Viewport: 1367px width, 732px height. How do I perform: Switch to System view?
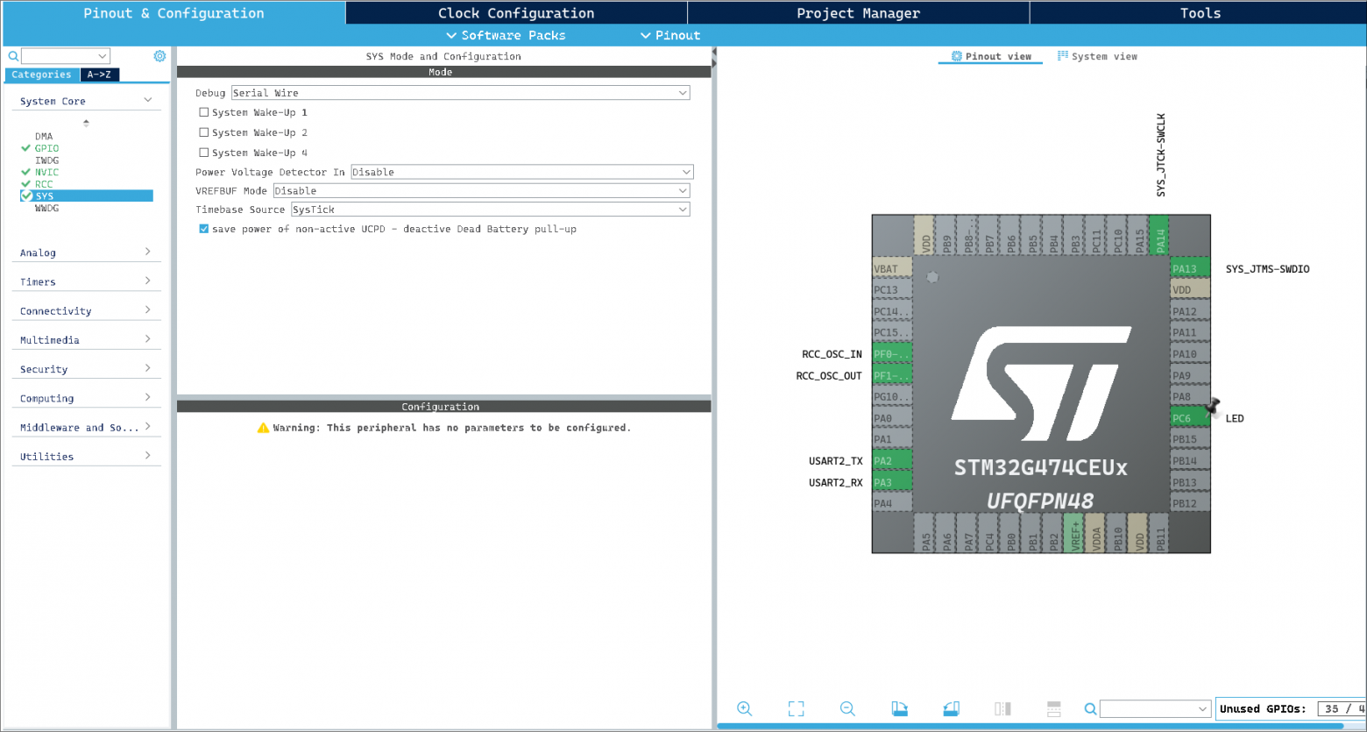tap(1097, 56)
